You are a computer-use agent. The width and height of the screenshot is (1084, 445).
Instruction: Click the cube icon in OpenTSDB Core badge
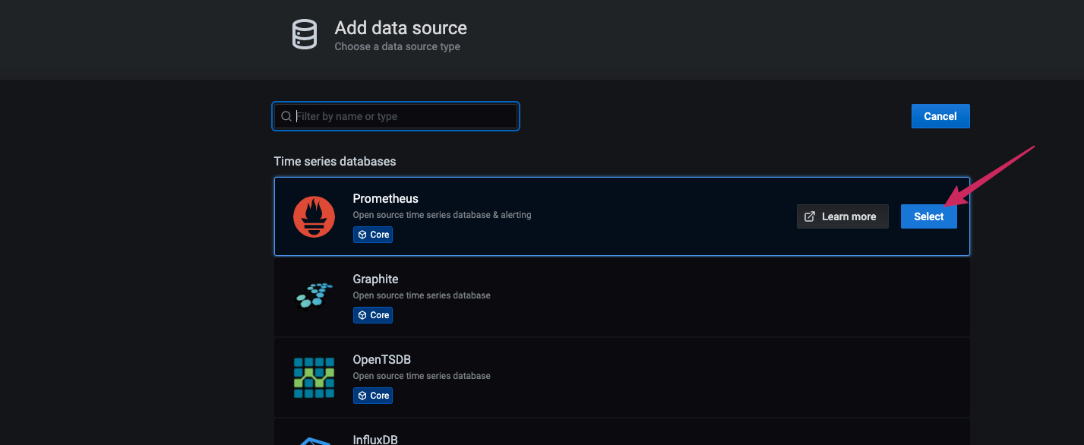coord(362,396)
